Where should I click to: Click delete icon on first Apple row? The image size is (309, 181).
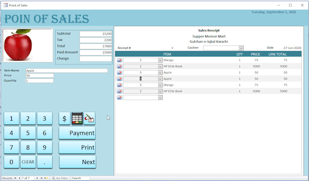[x=120, y=73]
